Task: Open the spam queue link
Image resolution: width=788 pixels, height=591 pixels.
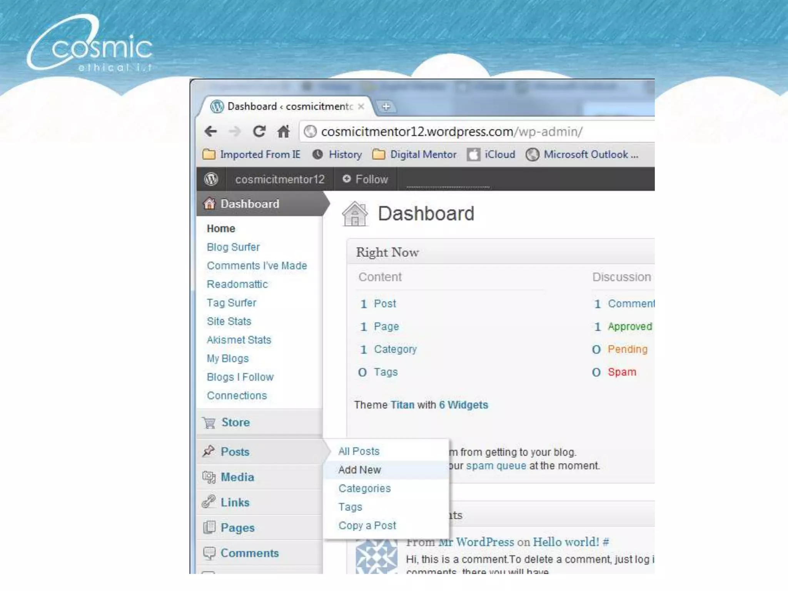Action: click(496, 466)
